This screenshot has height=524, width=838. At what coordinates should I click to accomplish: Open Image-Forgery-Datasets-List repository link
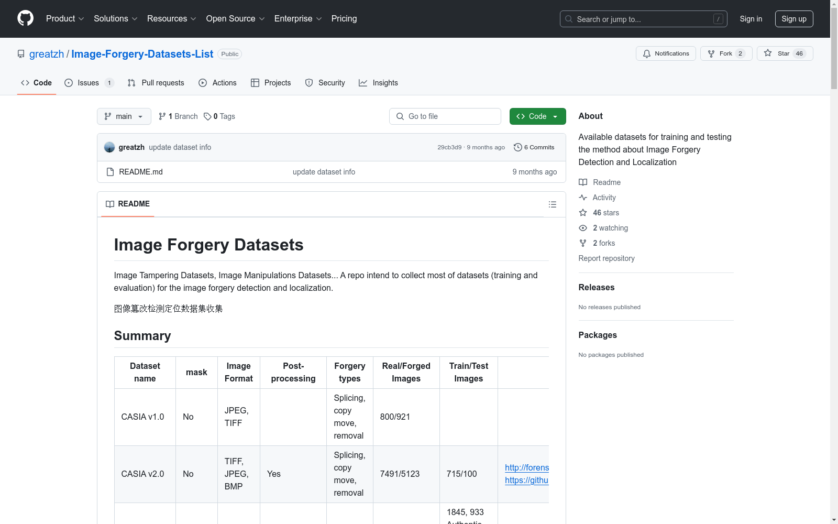tap(142, 54)
